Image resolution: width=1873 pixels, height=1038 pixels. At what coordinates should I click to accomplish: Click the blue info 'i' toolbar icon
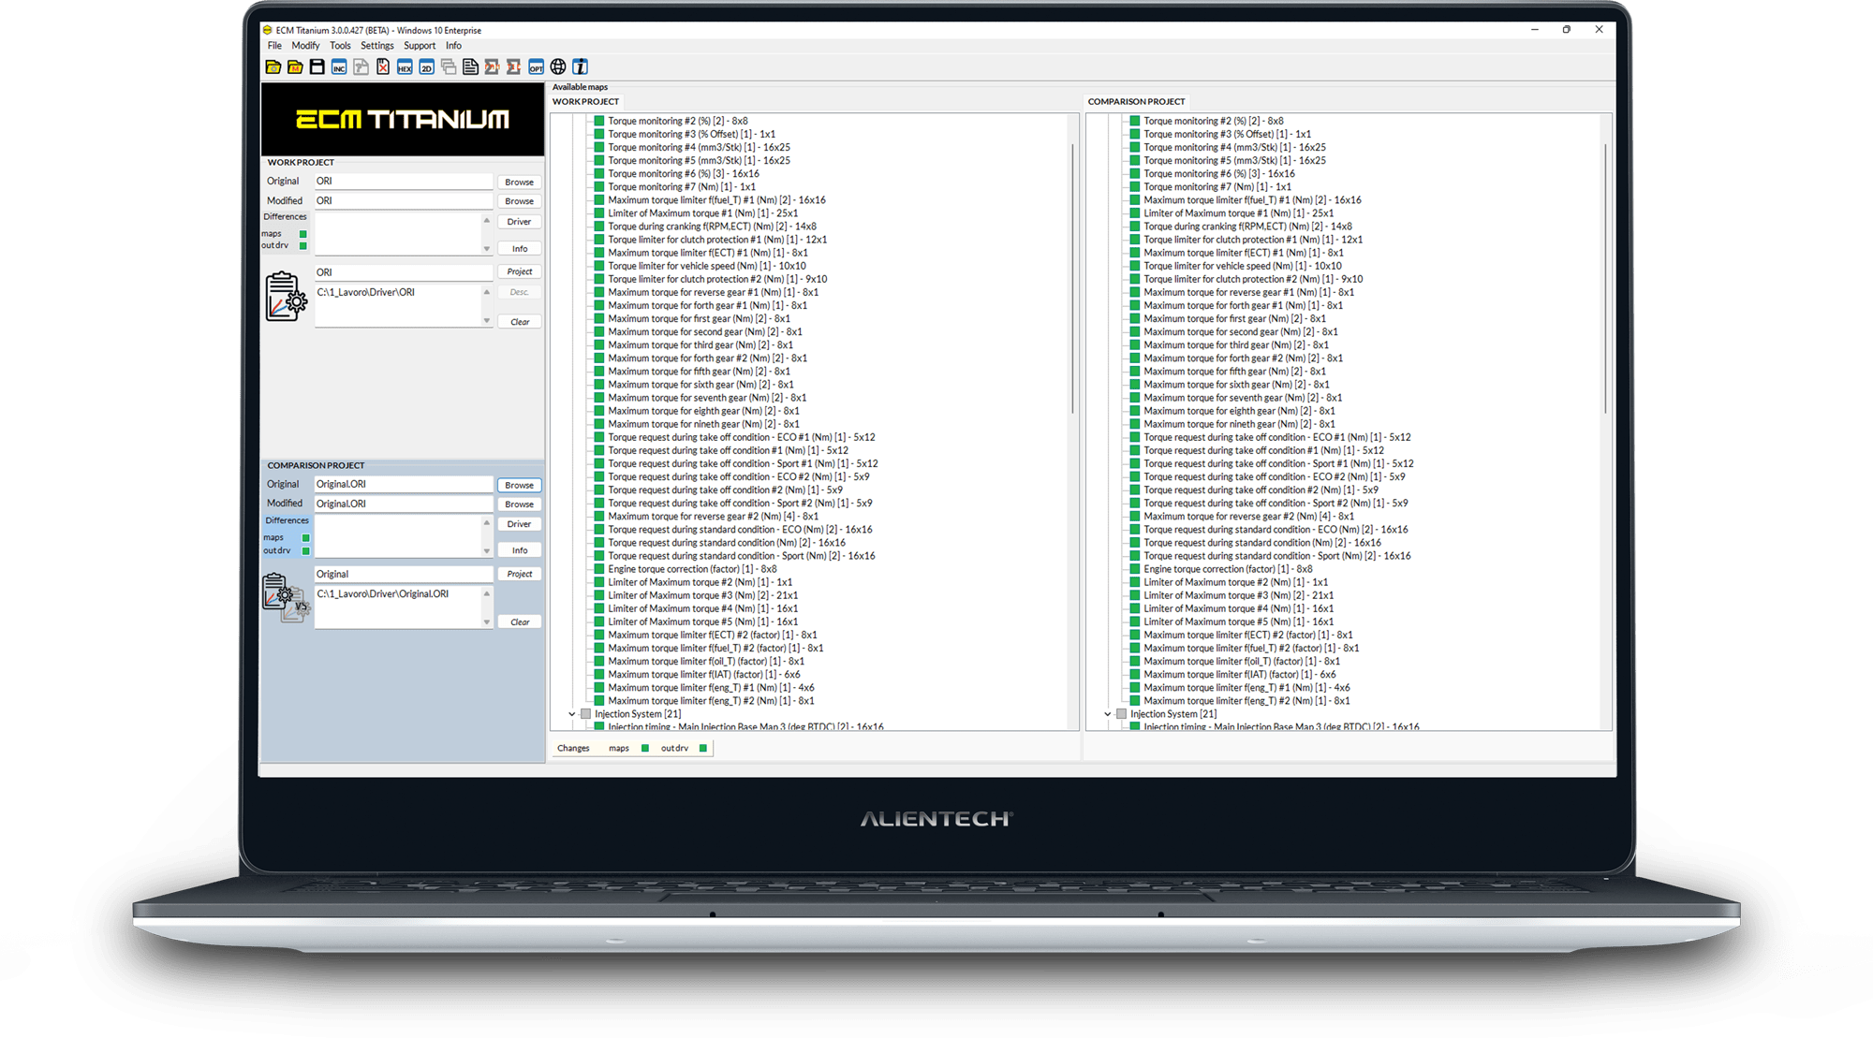pyautogui.click(x=581, y=66)
